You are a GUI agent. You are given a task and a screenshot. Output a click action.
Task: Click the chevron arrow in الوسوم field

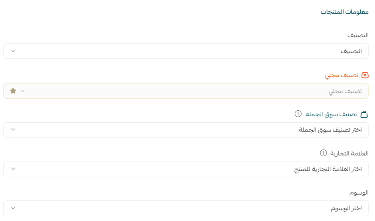point(13,208)
